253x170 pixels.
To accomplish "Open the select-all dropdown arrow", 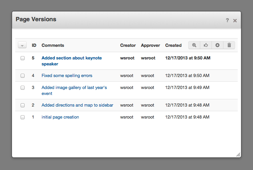I will pos(22,45).
